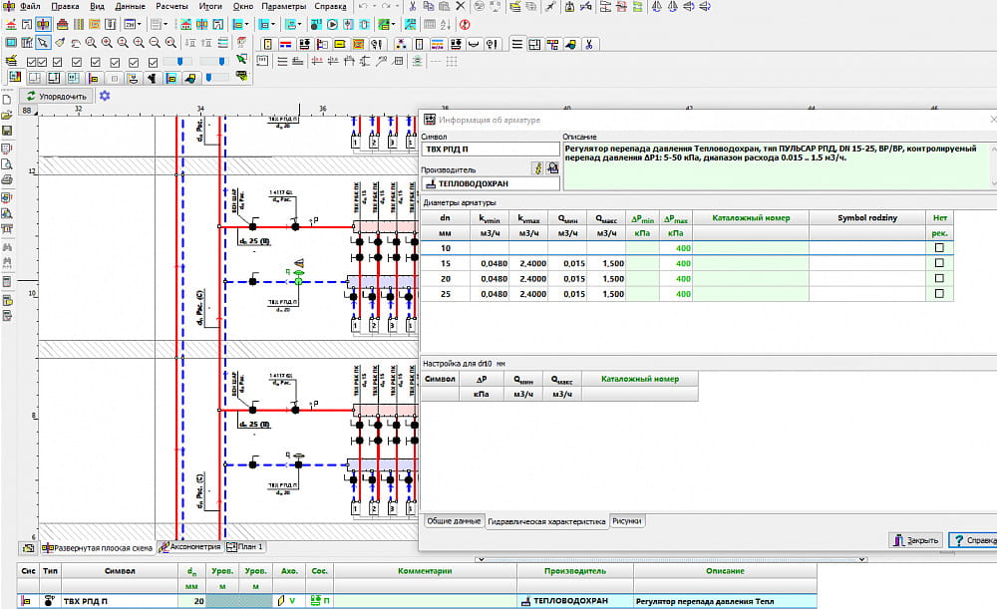Select the arrow pointer selection tool

tap(43, 43)
